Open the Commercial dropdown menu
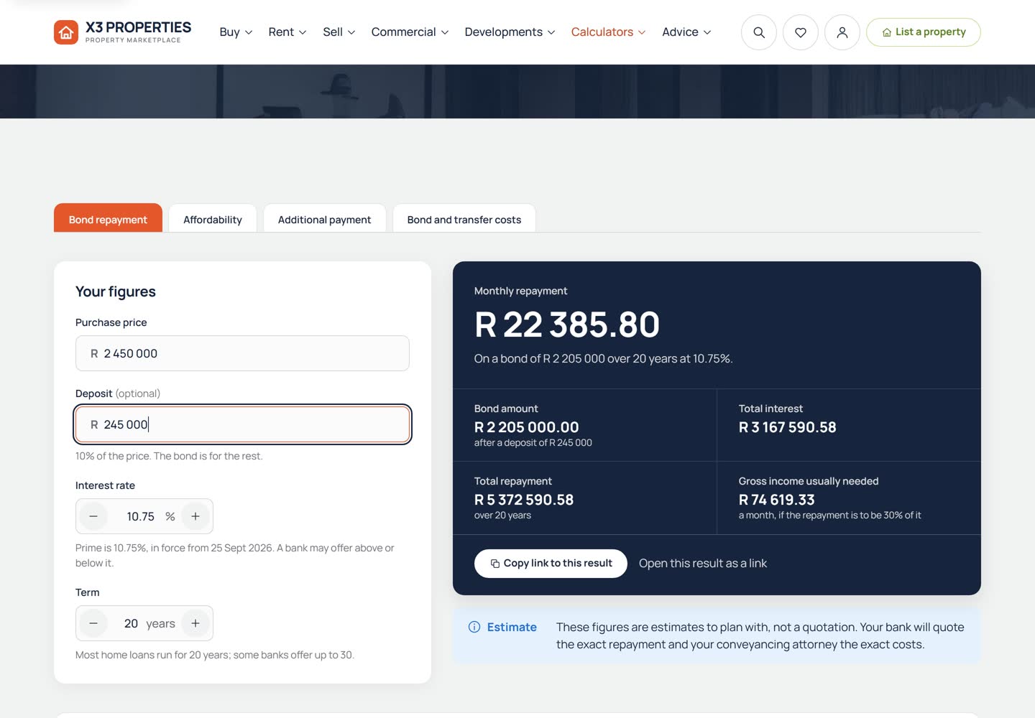Viewport: 1035px width, 718px height. [x=410, y=32]
